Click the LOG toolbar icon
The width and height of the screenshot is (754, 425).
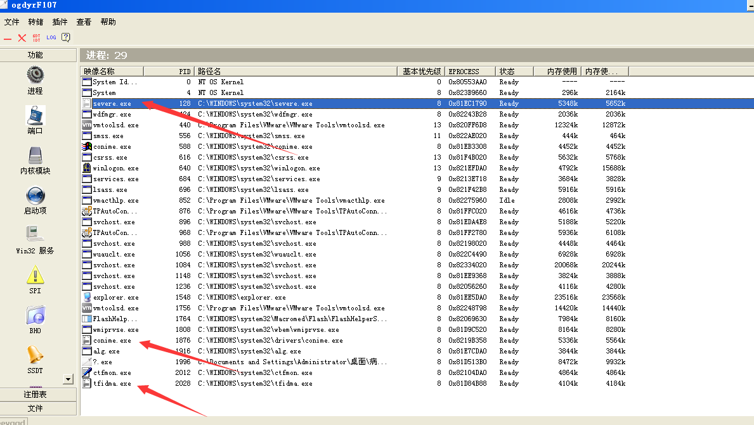(x=51, y=38)
